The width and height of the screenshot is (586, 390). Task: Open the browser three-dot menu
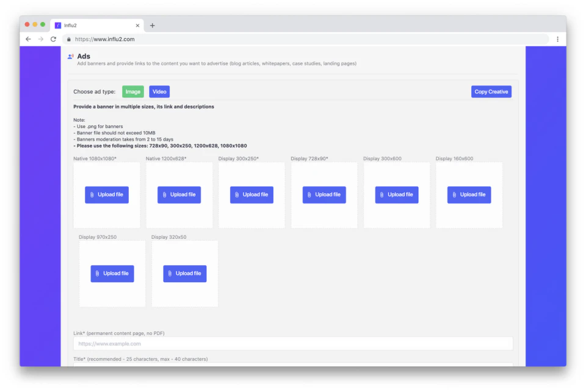point(558,38)
